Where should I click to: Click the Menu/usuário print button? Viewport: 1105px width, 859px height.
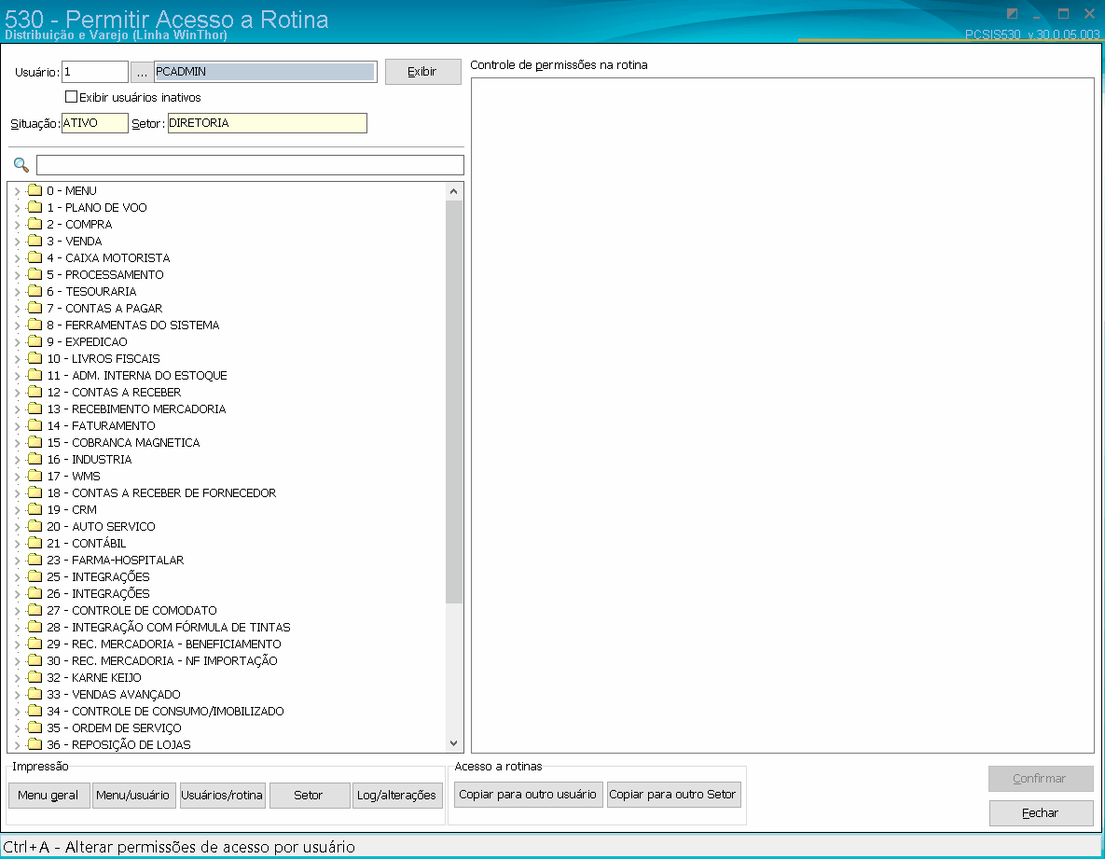pyautogui.click(x=133, y=795)
